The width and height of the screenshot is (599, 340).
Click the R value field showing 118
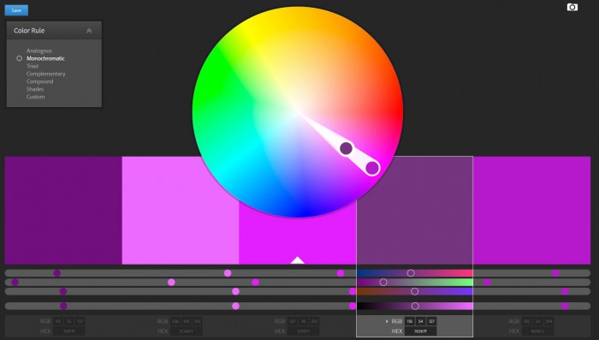pos(410,321)
